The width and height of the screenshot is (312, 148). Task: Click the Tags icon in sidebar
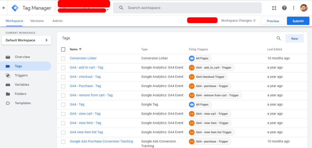[x=8, y=66]
